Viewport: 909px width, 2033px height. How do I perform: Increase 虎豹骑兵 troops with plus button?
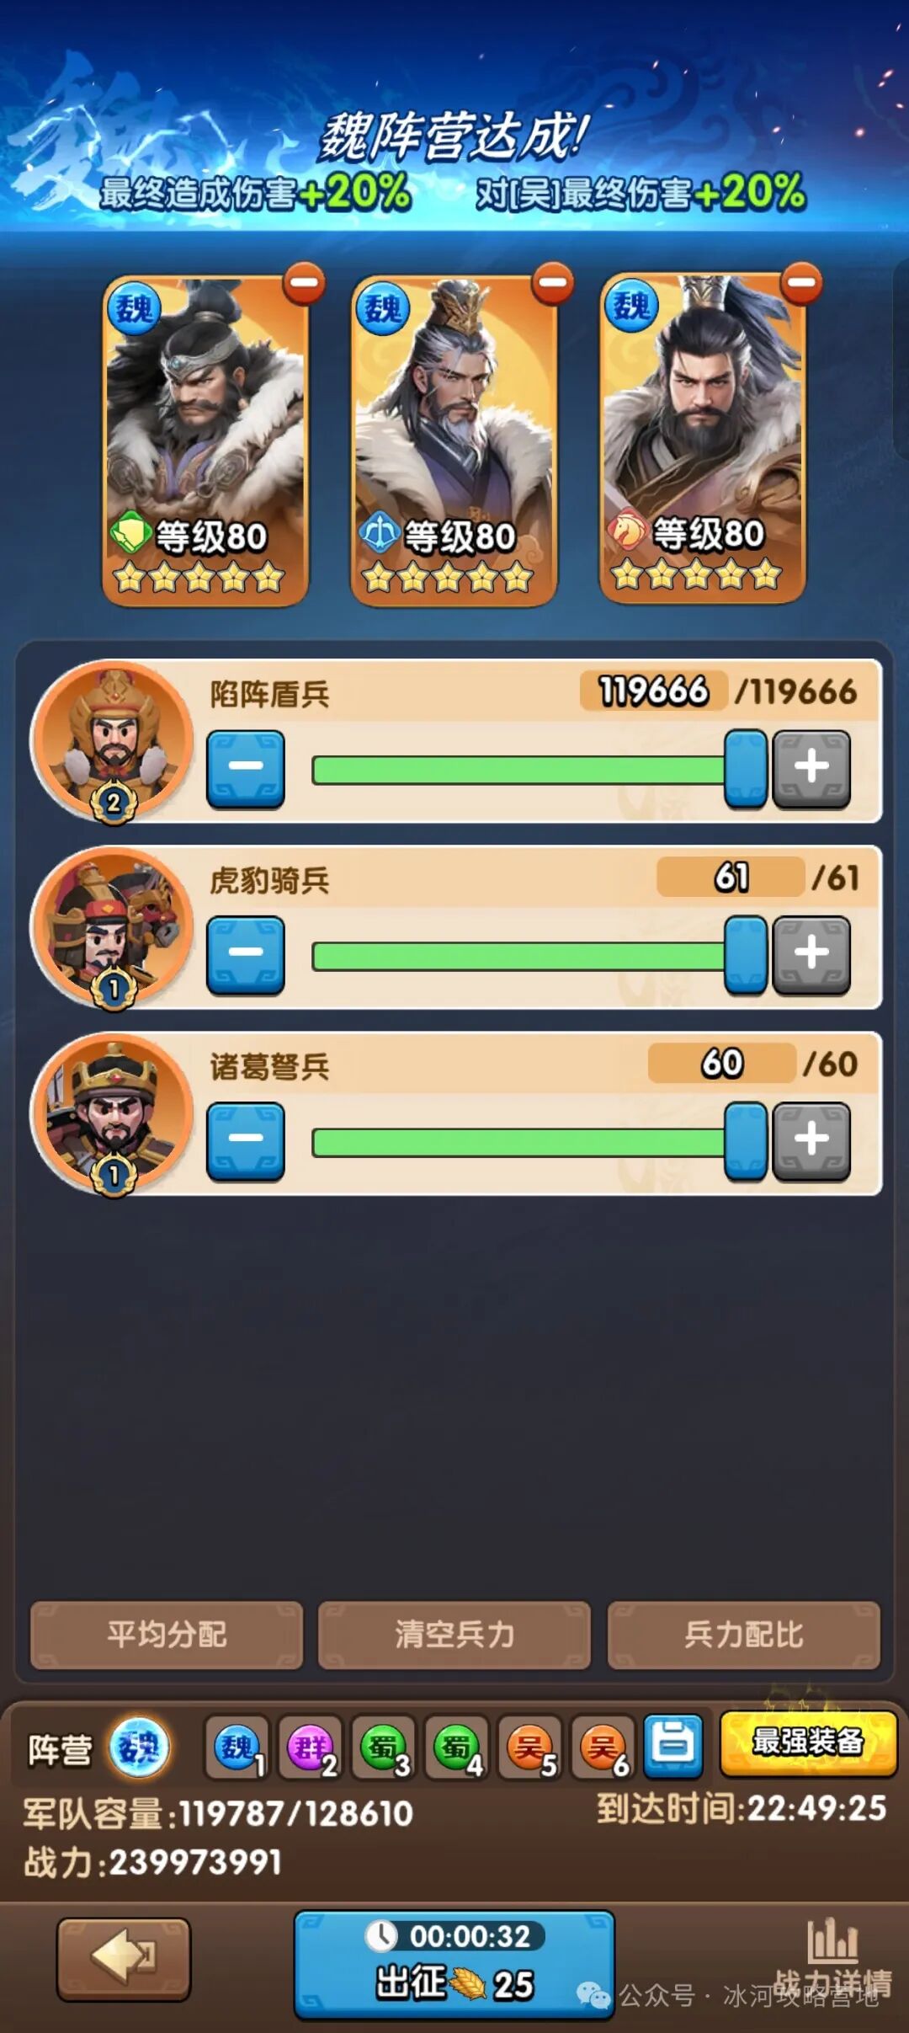(811, 955)
